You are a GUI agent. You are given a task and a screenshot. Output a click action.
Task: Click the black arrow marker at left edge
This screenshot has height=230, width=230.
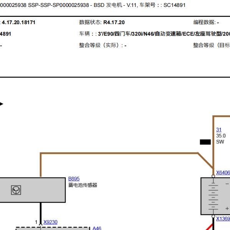click(x=1, y=104)
